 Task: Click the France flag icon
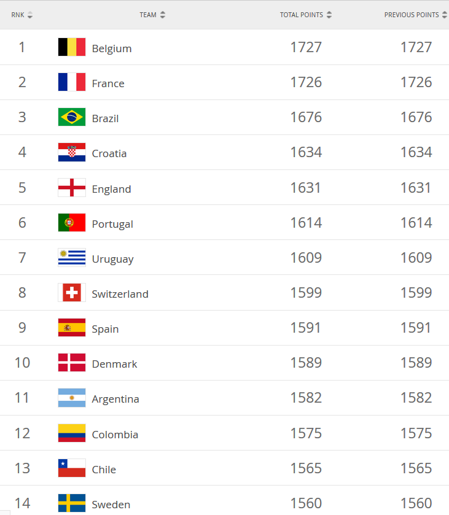point(72,82)
